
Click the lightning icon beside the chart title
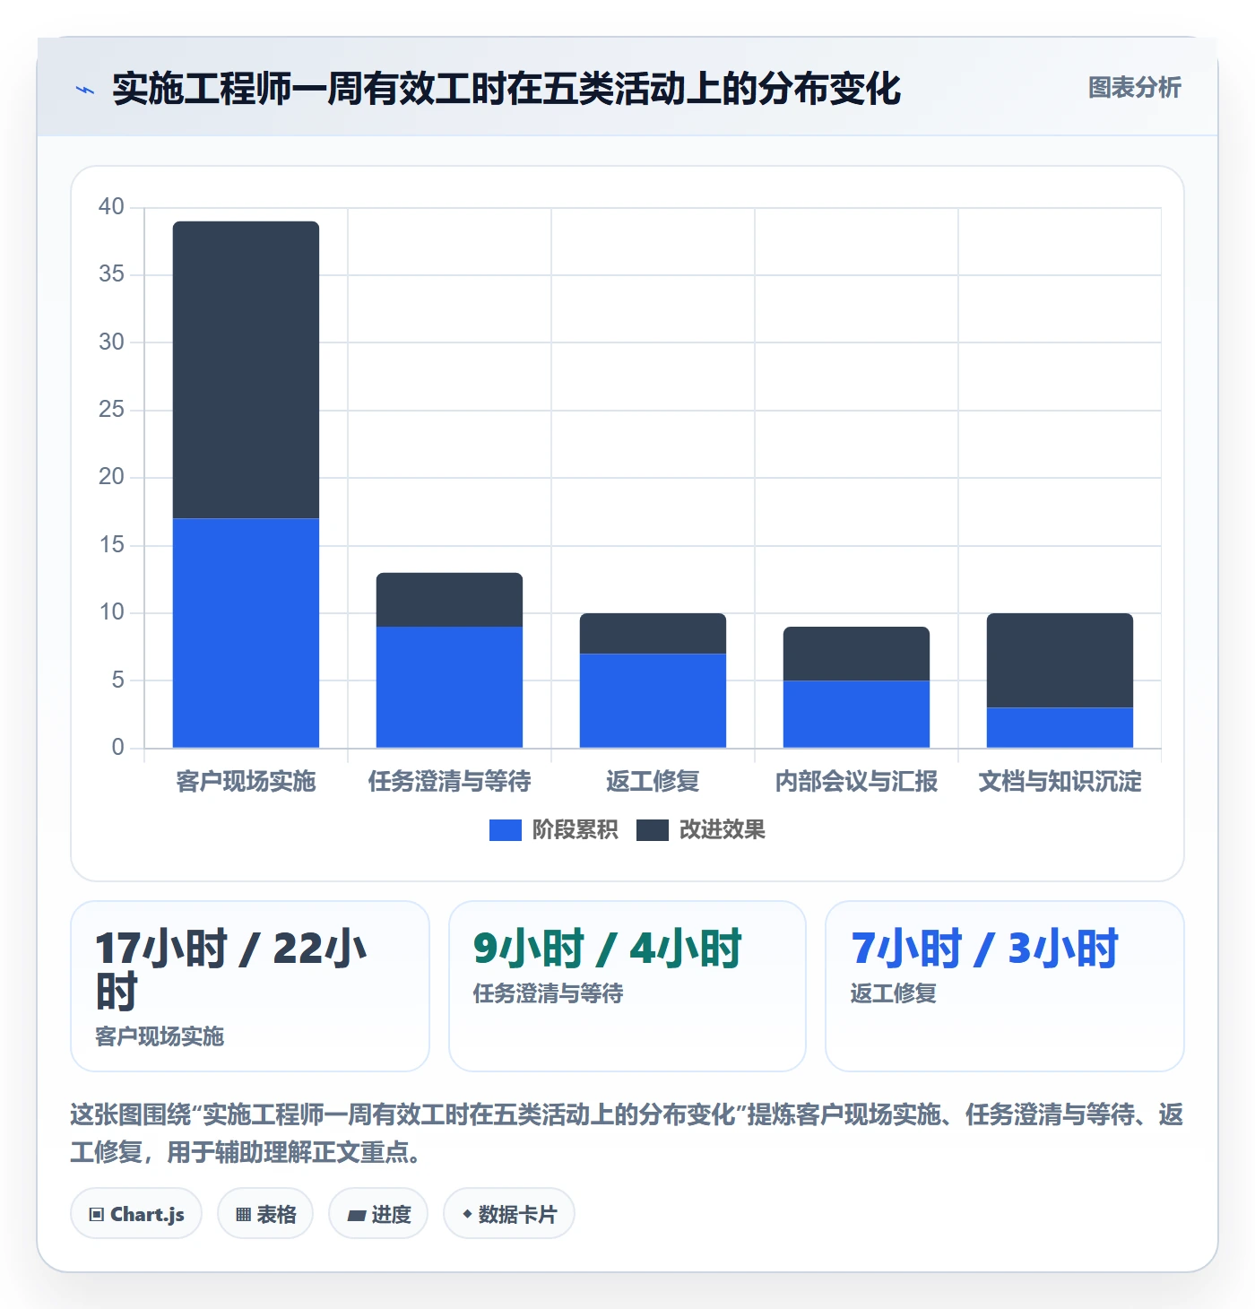point(85,90)
